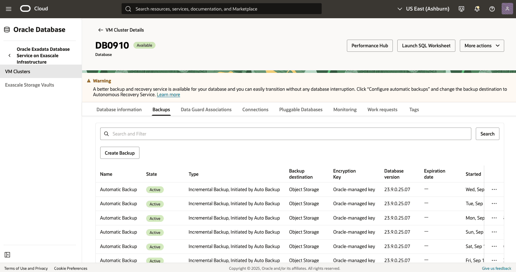
Task: Click the Create Backup button
Action: [x=120, y=153]
